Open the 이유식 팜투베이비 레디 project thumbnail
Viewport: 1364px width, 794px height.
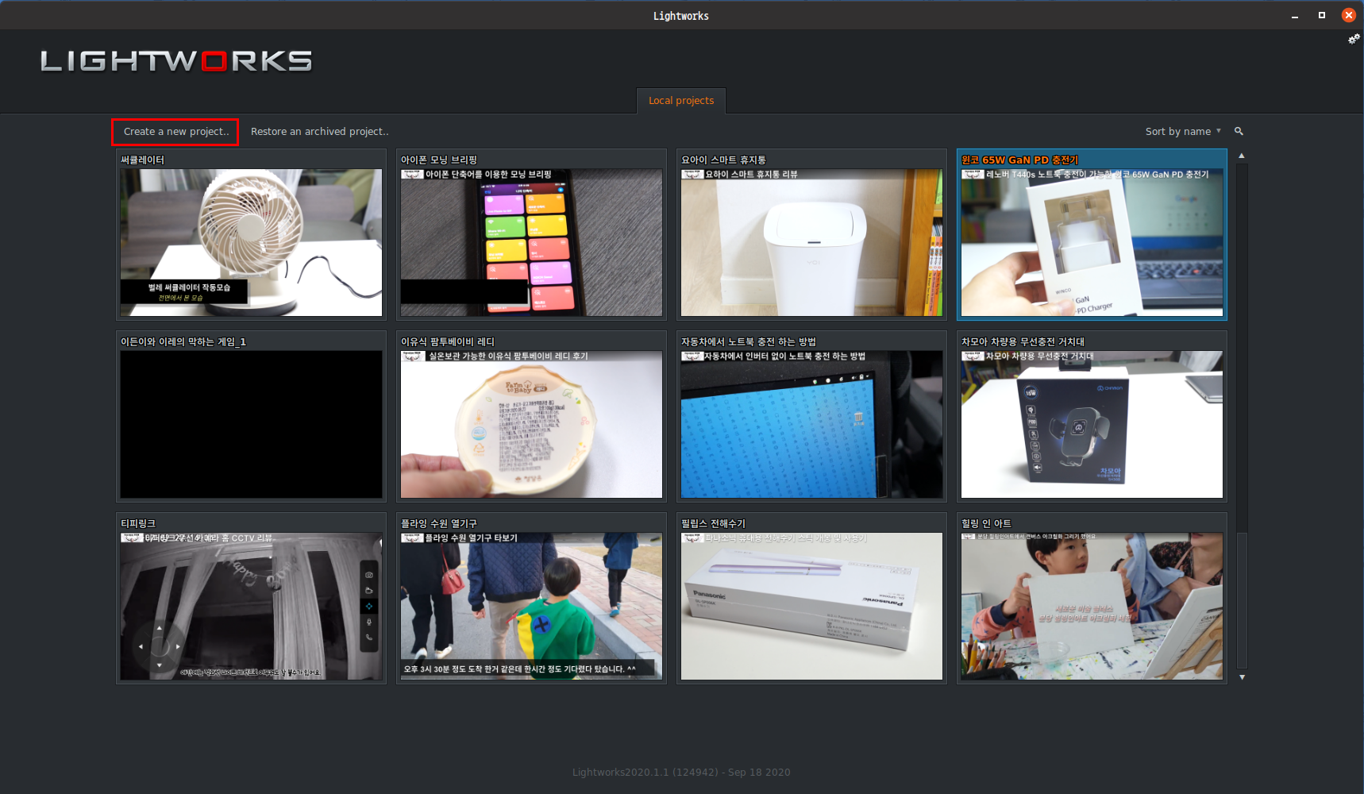tap(531, 424)
